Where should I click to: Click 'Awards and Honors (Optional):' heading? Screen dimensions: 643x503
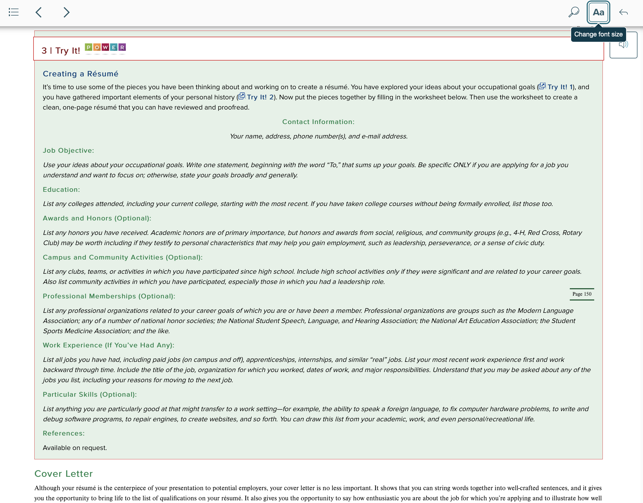click(x=97, y=218)
